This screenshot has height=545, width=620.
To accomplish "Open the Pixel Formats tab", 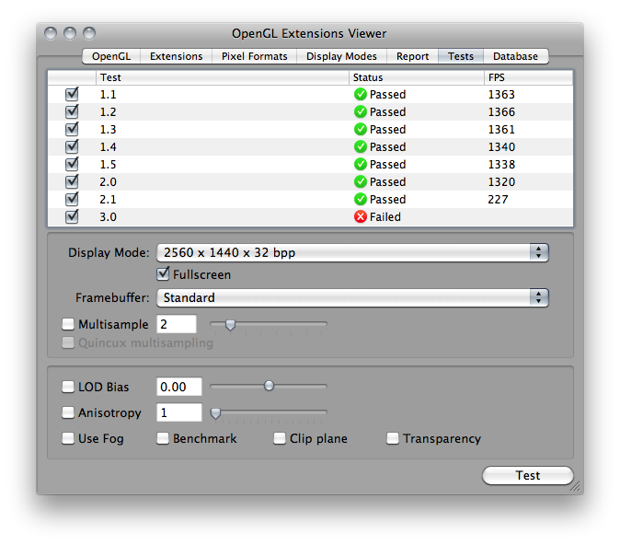I will (x=254, y=56).
